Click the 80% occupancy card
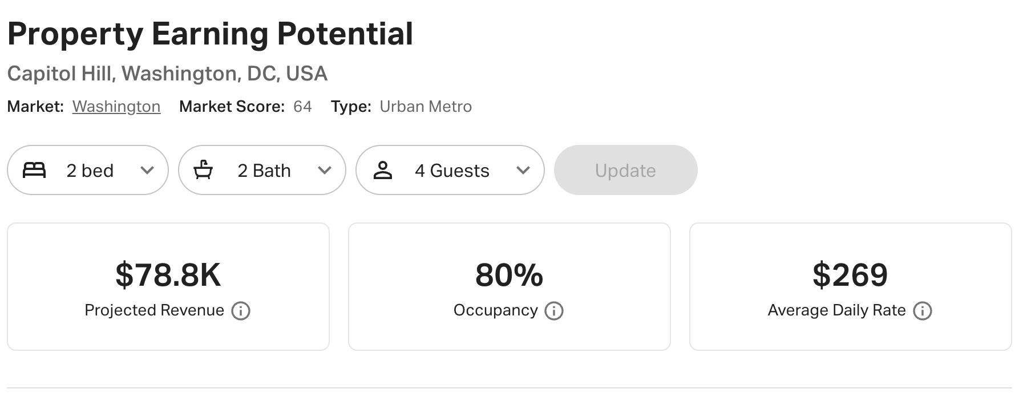The width and height of the screenshot is (1019, 397). [x=510, y=286]
